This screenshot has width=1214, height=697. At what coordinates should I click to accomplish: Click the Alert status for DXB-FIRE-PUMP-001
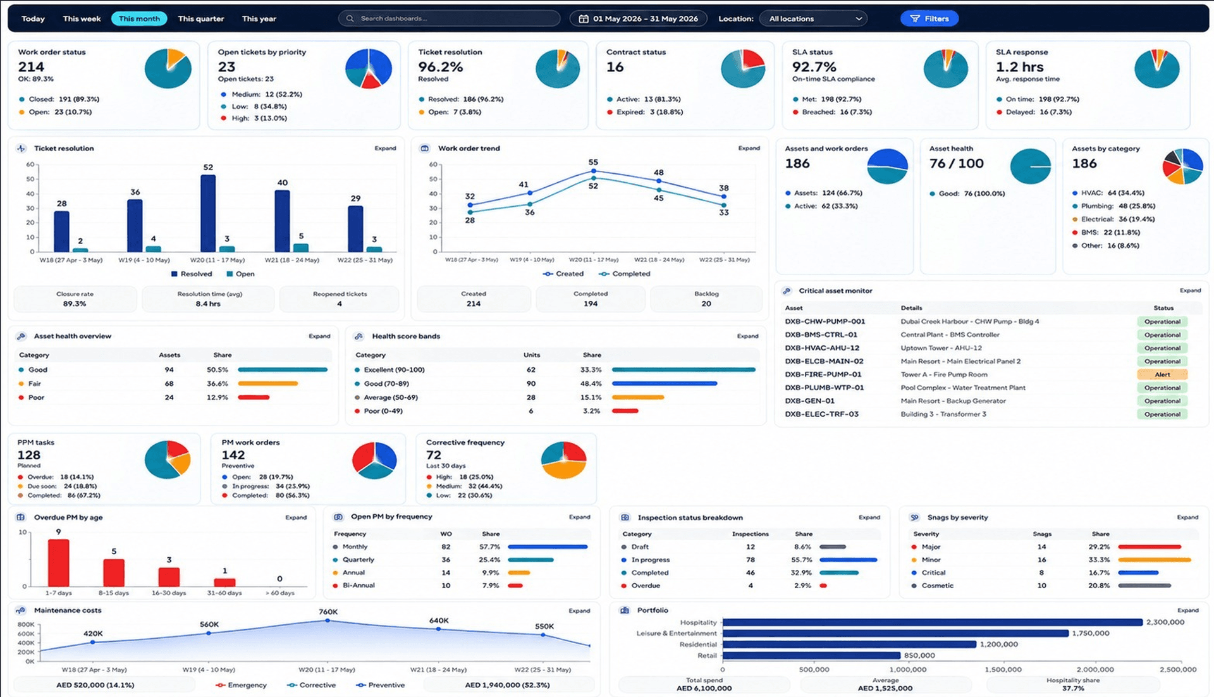[1162, 374]
